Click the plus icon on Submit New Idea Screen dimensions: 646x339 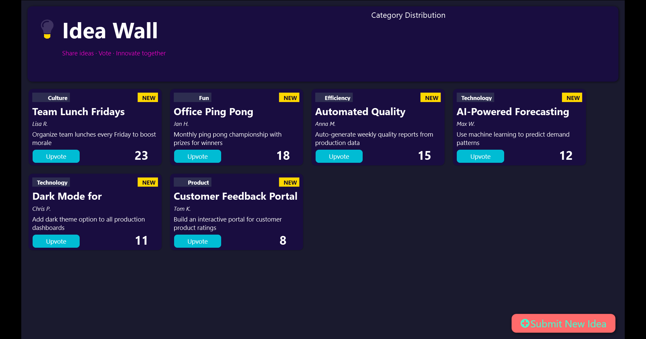[525, 324]
